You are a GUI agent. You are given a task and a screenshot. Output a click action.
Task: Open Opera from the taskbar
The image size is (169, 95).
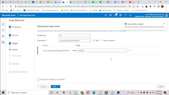click(x=88, y=93)
